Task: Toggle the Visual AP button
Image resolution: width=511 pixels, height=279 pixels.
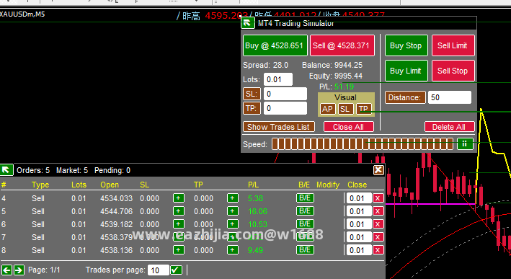Action: pyautogui.click(x=327, y=109)
